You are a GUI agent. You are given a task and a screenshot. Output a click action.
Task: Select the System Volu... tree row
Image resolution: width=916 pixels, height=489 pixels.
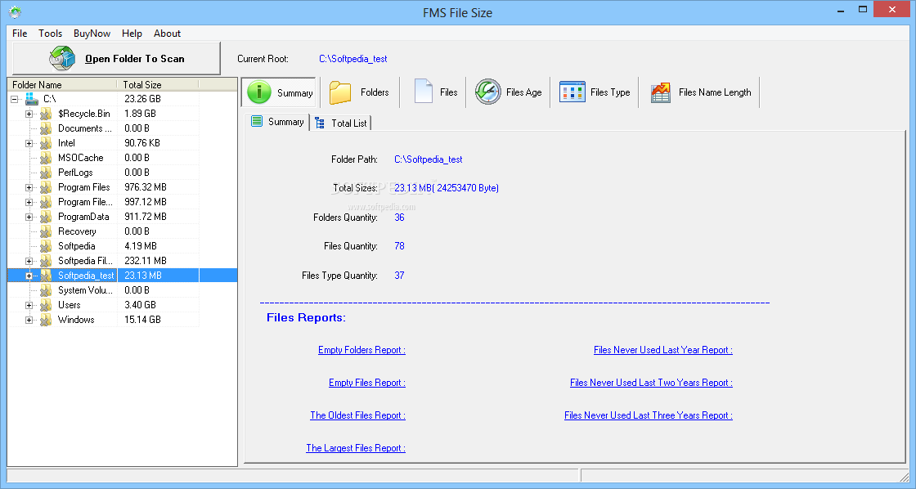(103, 290)
